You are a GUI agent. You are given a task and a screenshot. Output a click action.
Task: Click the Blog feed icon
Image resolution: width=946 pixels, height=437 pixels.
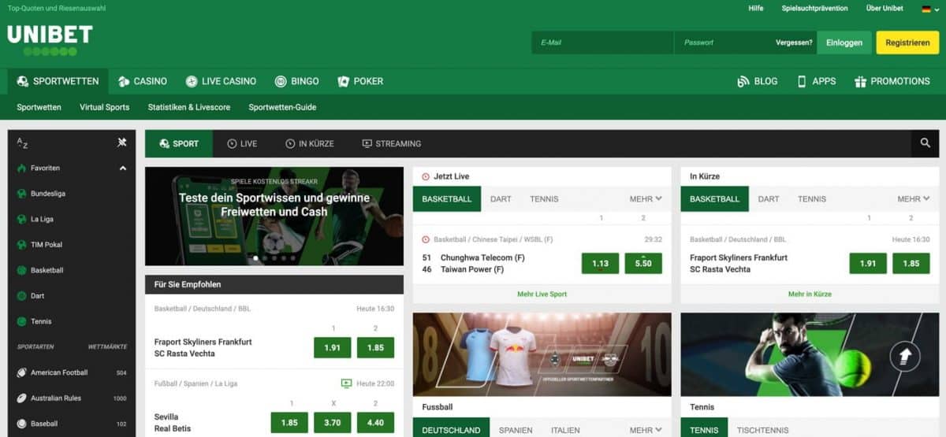743,81
